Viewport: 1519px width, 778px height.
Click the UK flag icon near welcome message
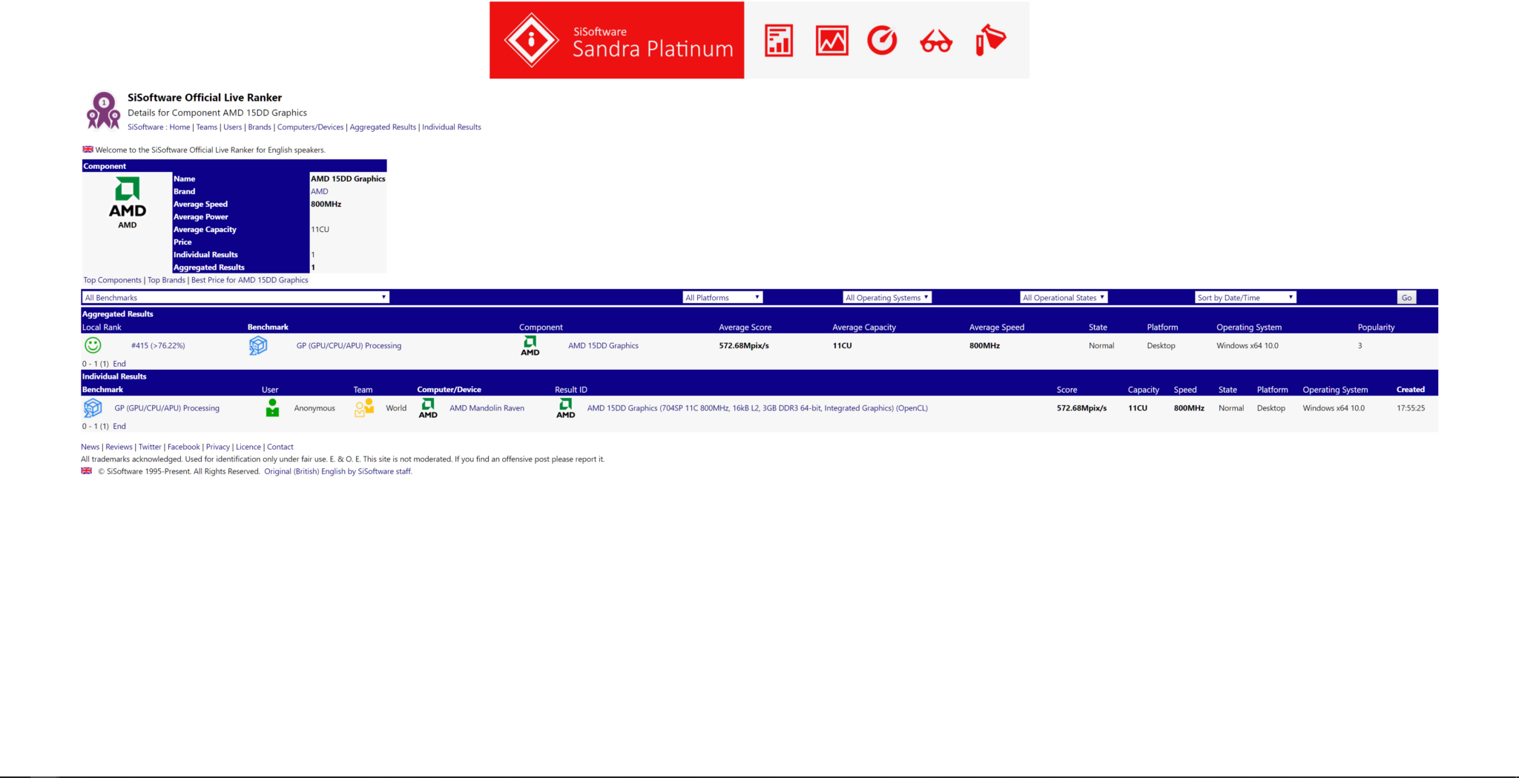click(x=88, y=150)
